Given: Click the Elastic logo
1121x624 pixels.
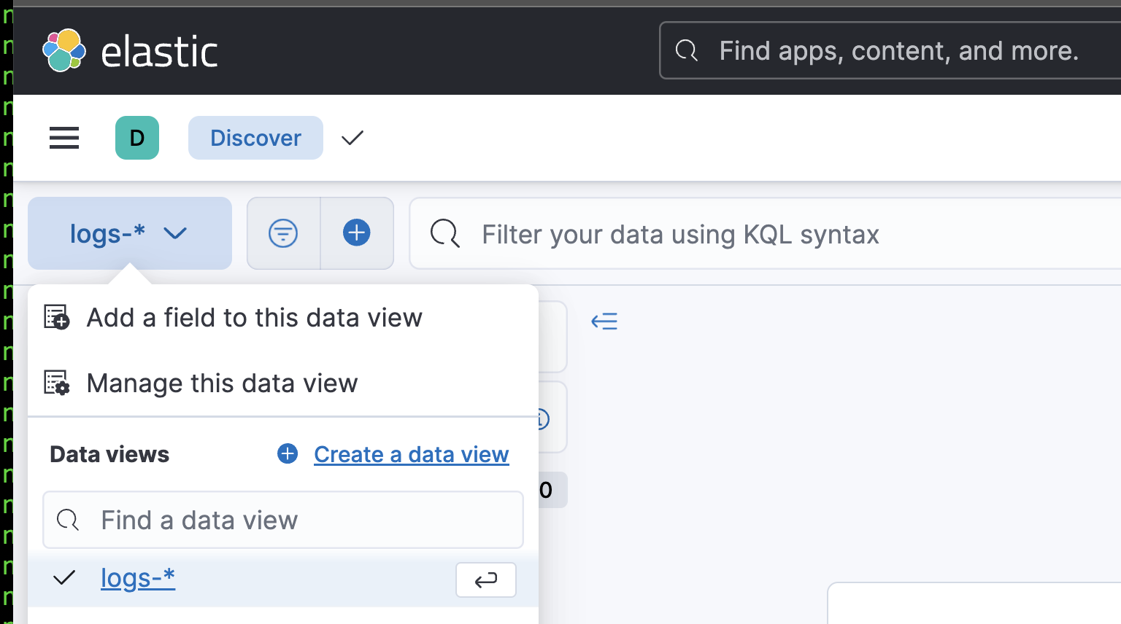Looking at the screenshot, I should pos(130,51).
